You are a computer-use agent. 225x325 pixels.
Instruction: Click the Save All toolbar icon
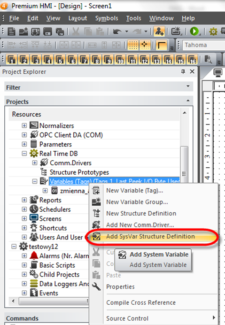click(x=60, y=31)
